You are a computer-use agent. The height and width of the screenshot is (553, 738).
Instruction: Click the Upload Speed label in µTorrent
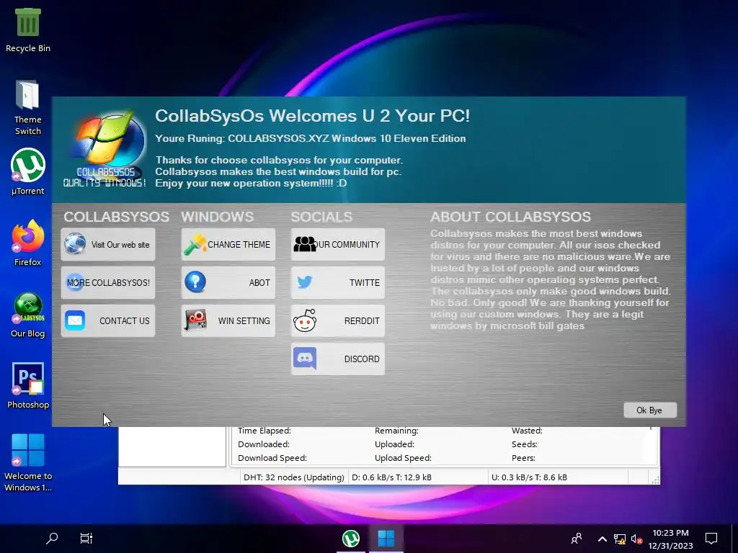(403, 458)
